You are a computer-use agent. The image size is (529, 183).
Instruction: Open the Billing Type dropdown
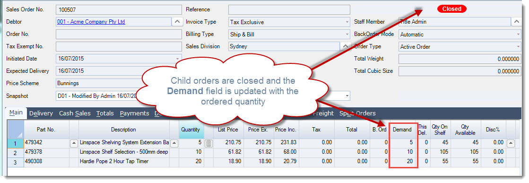pyautogui.click(x=347, y=35)
